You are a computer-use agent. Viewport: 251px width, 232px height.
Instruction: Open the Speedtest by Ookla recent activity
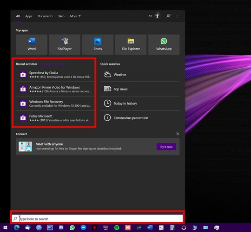click(55, 74)
